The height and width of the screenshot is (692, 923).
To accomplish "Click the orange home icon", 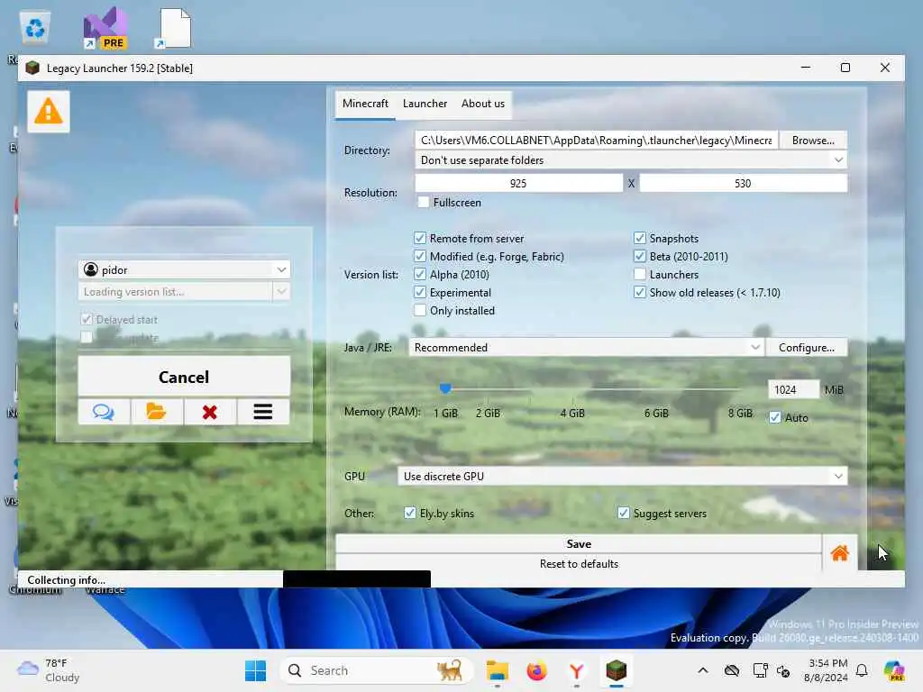I will [x=839, y=553].
